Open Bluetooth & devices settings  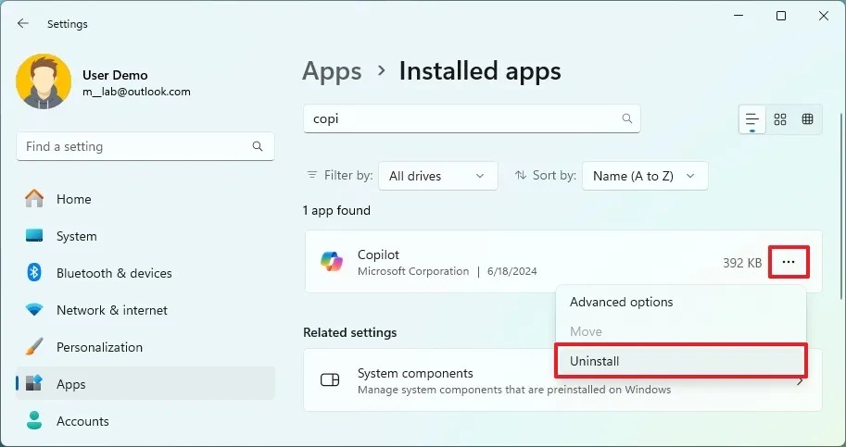click(145, 273)
